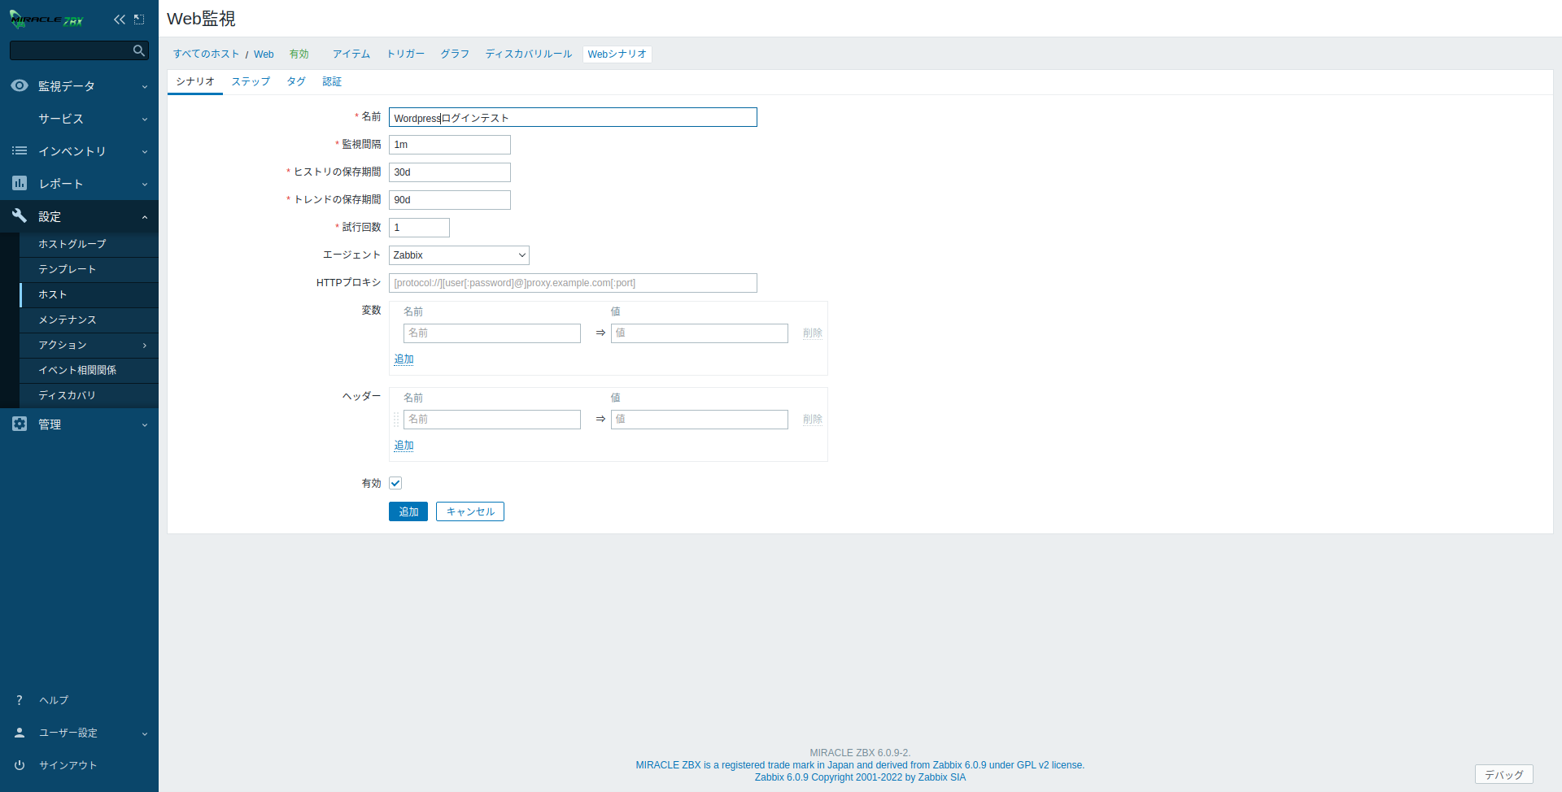
Task: Collapse the sidebar with double-chevron icon
Action: tap(120, 20)
